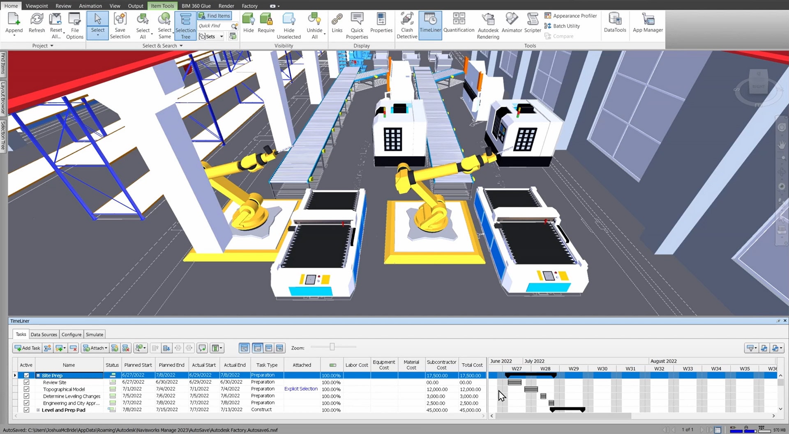Screen dimensions: 789x434
Task: Open the Viewpoint ribbon tab
Action: click(x=37, y=6)
